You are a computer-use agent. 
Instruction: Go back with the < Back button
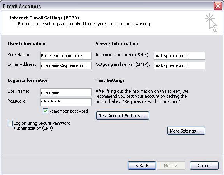[x=142, y=166]
